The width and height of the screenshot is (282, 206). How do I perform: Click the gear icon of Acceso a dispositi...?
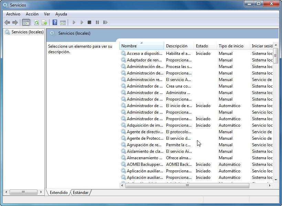[123, 53]
